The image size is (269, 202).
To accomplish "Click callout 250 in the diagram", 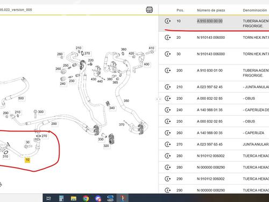I will point(66,66).
